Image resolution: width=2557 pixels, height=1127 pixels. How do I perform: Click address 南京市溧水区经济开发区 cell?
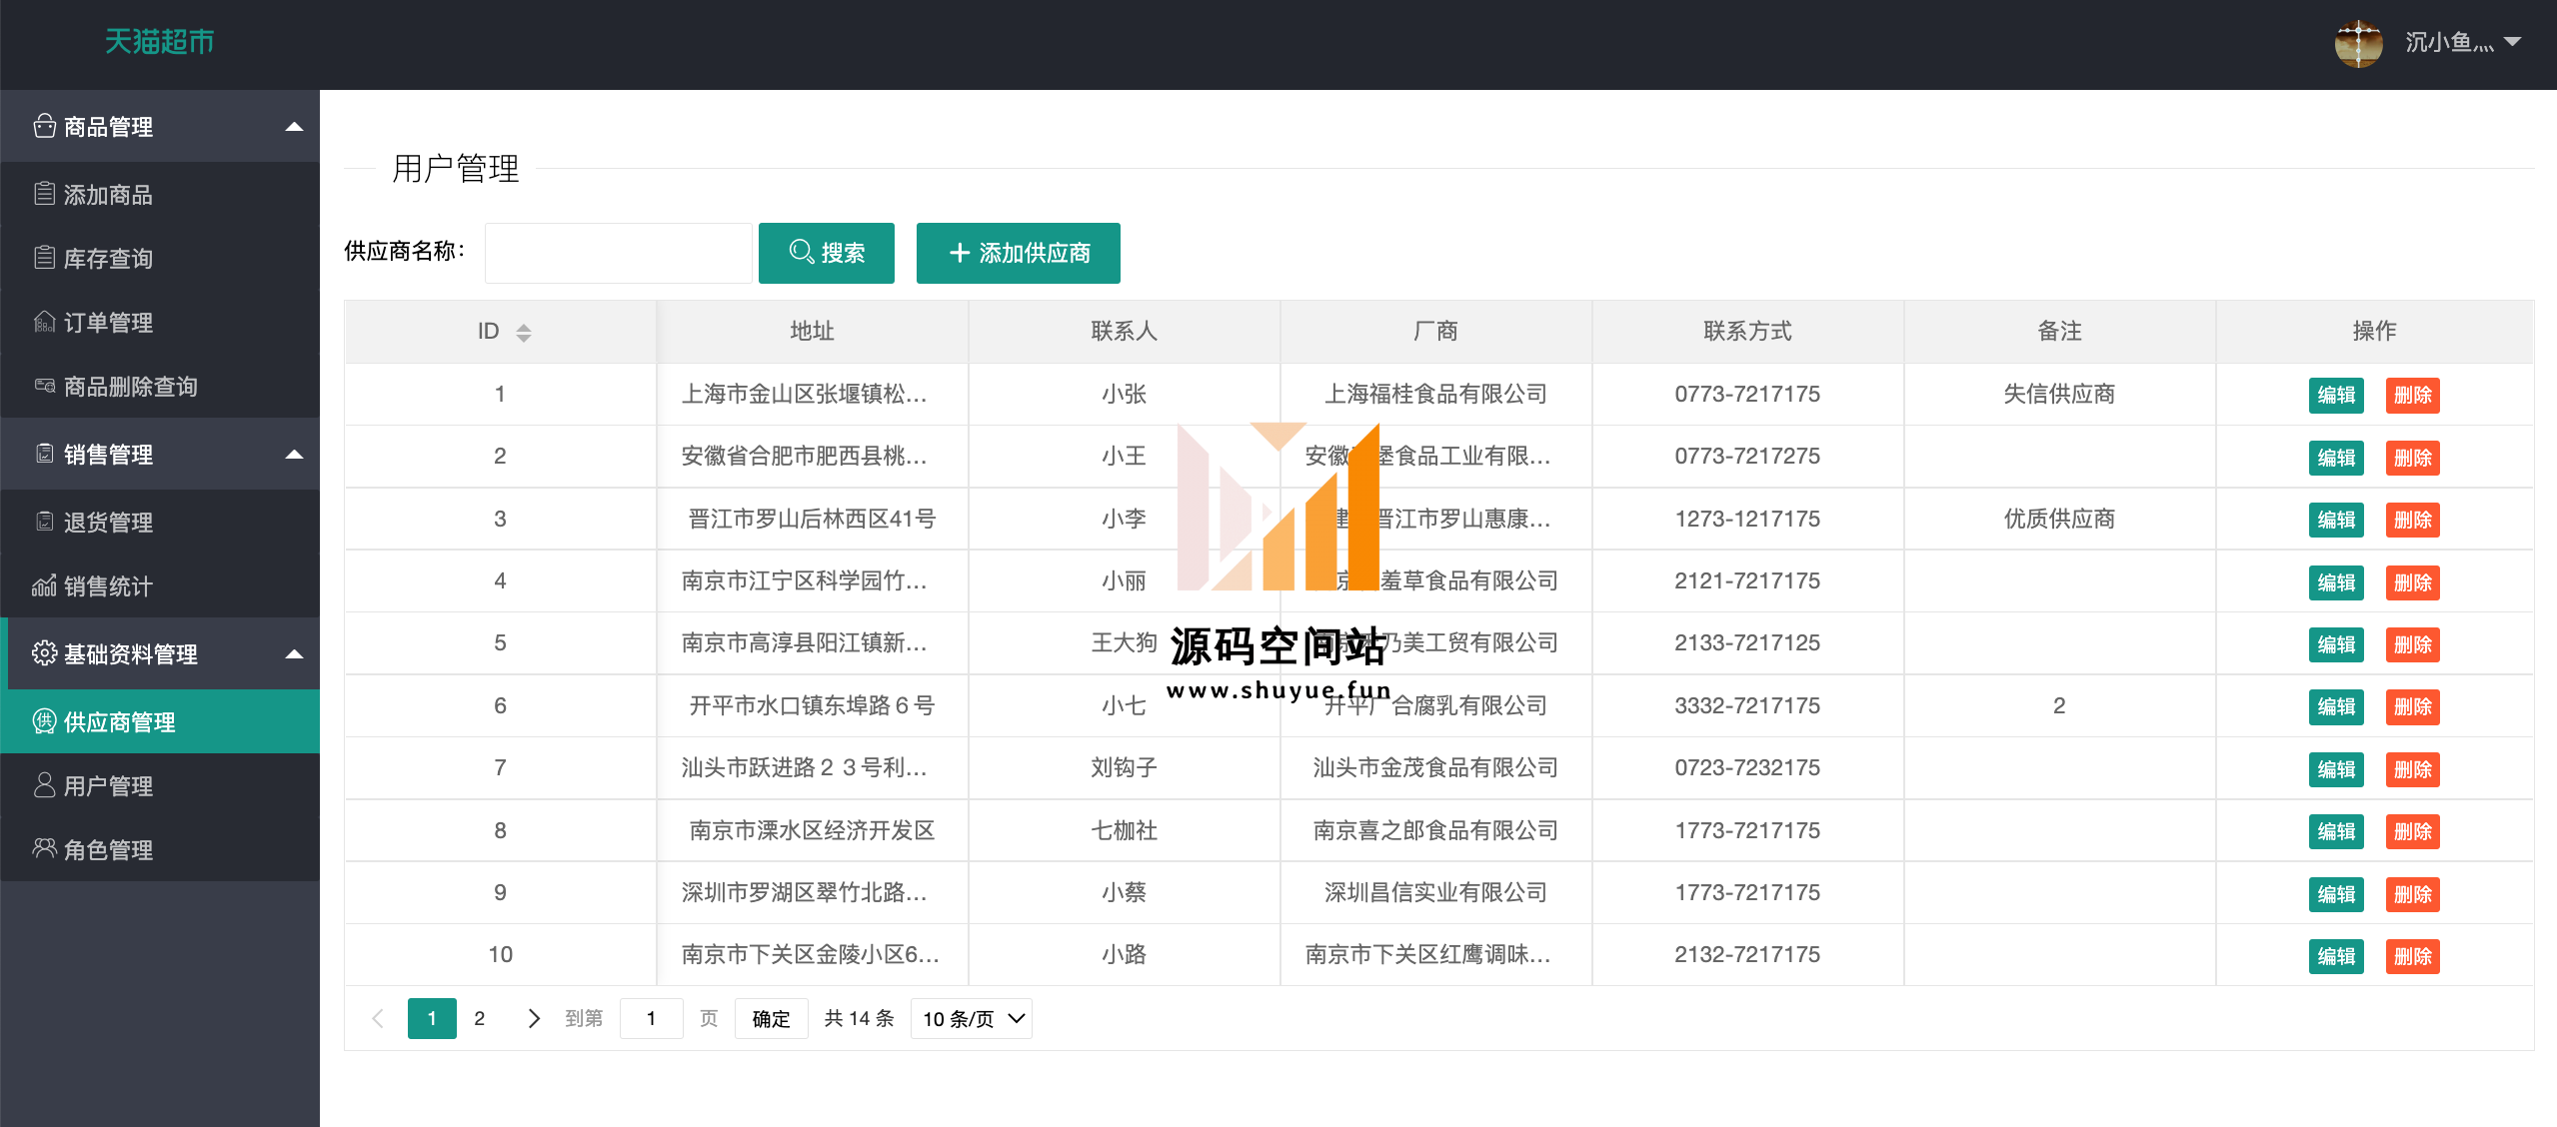812,830
